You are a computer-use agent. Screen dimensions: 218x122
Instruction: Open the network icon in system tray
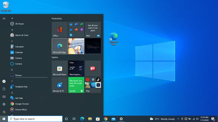[194, 119]
